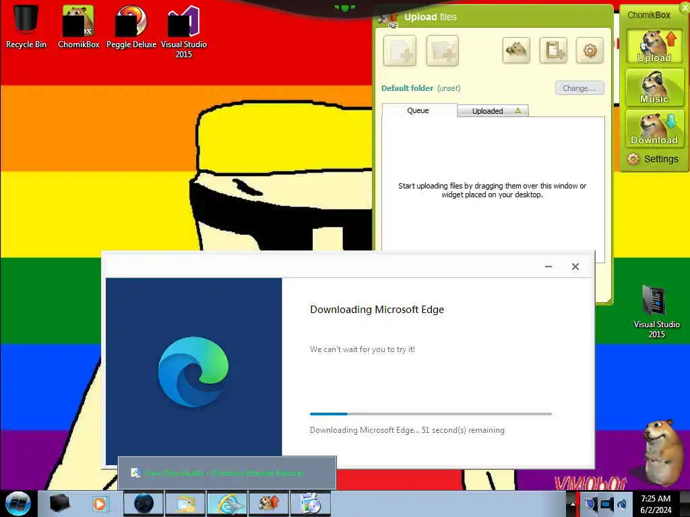Open Recycle Bin on the desktop
The image size is (690, 517).
[x=26, y=26]
